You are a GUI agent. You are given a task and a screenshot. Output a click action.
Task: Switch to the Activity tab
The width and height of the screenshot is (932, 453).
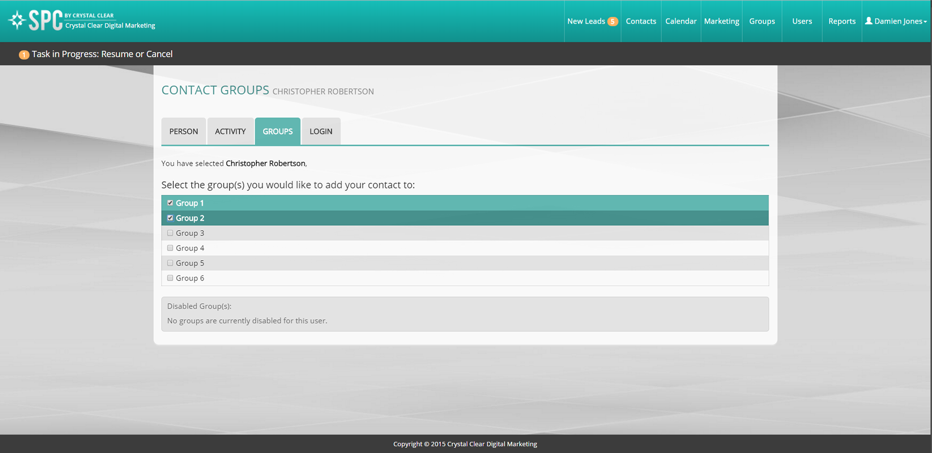tap(230, 131)
